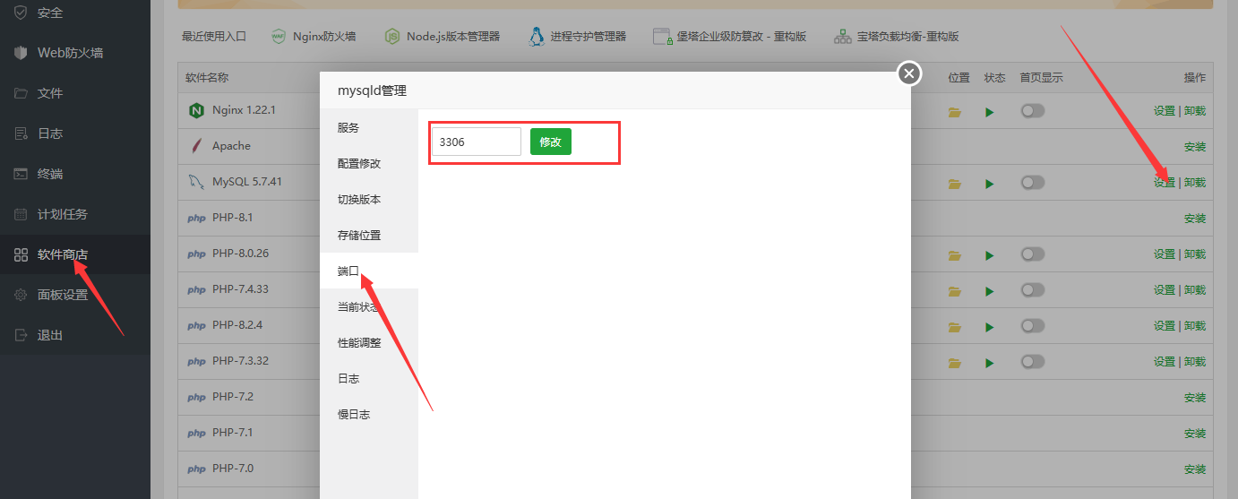
Task: Click the running status icon for Nginx 1.22.1
Action: tap(990, 112)
